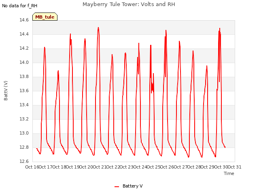
Task: Click the BattV (V) y-axis label
Action: (6, 91)
